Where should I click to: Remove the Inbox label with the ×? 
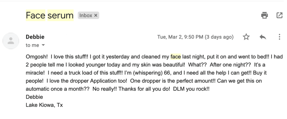pos(96,15)
